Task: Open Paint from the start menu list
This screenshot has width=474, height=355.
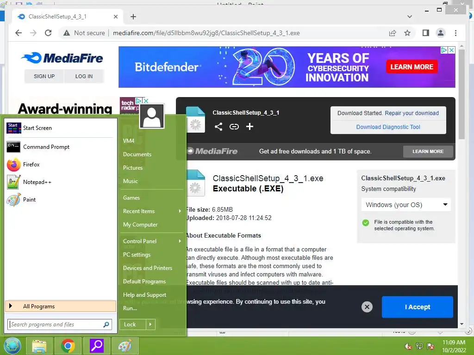Action: tap(59, 200)
